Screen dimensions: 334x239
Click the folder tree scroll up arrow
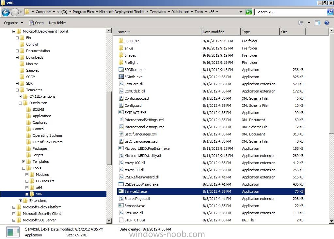[109, 31]
